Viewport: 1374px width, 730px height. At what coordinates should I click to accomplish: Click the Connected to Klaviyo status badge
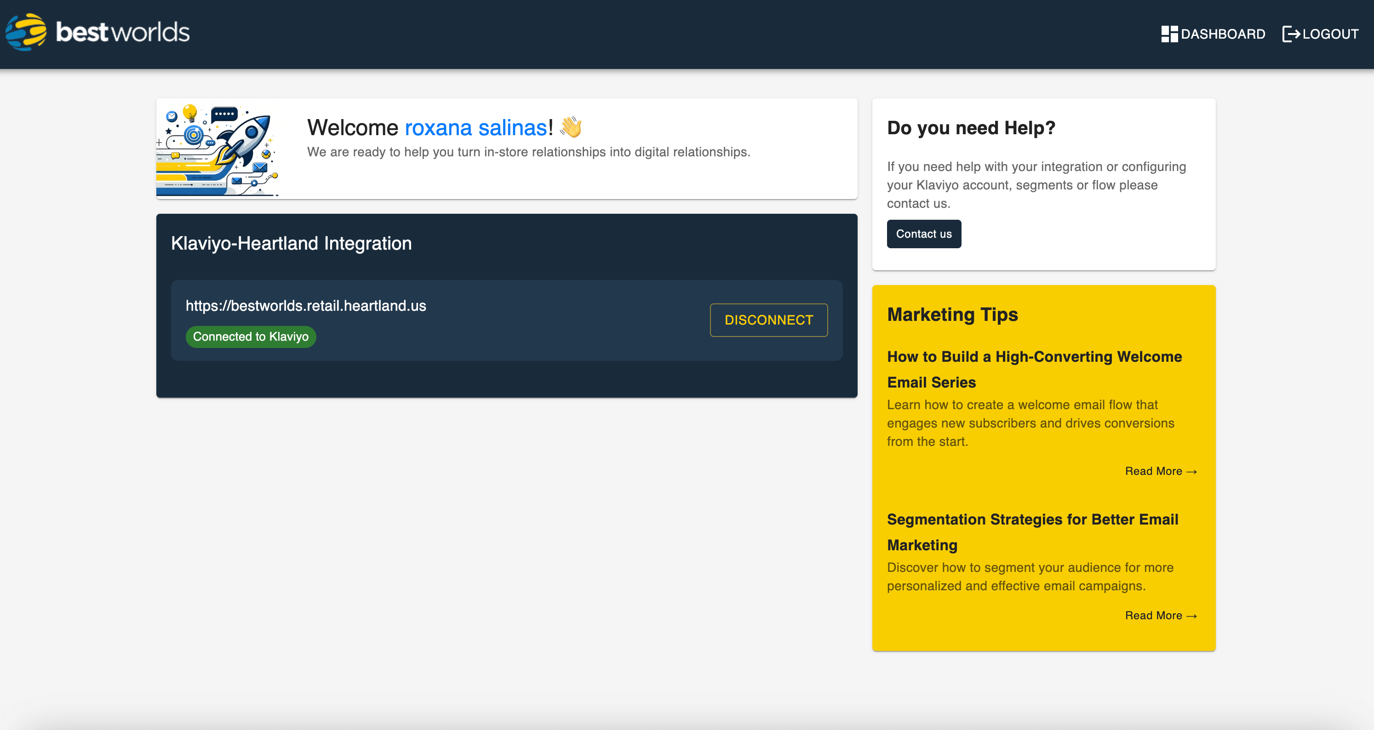pos(251,336)
